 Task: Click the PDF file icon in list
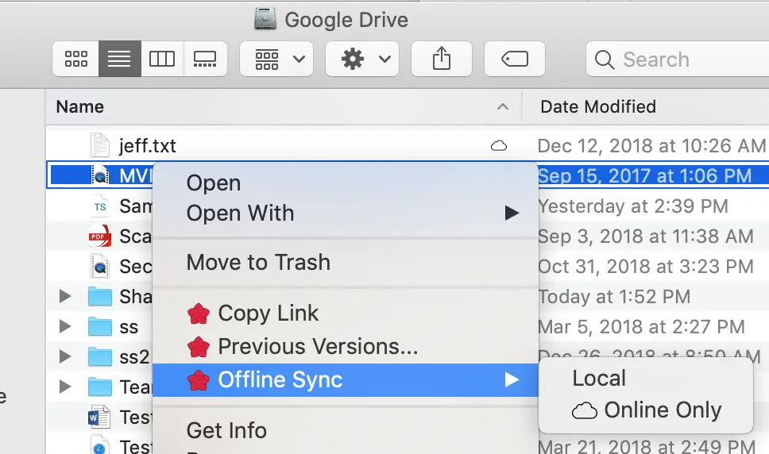pyautogui.click(x=99, y=236)
